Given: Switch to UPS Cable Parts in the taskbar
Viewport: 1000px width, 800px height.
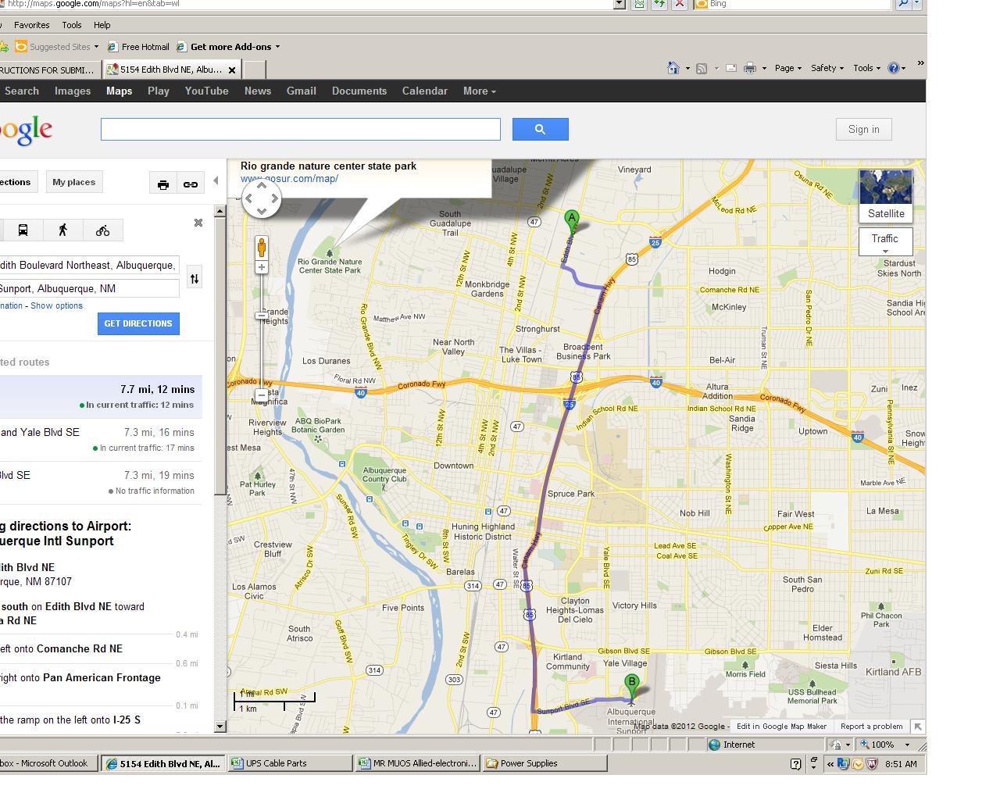Looking at the screenshot, I should pyautogui.click(x=290, y=763).
